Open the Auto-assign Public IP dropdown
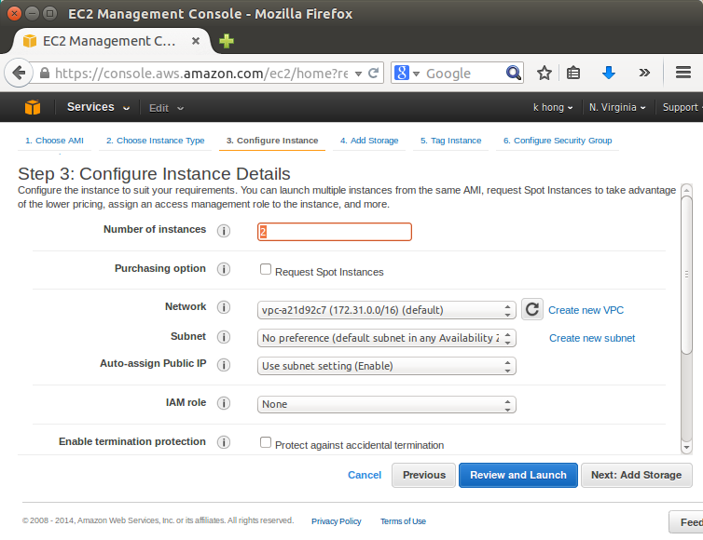703x540 pixels. tap(387, 366)
